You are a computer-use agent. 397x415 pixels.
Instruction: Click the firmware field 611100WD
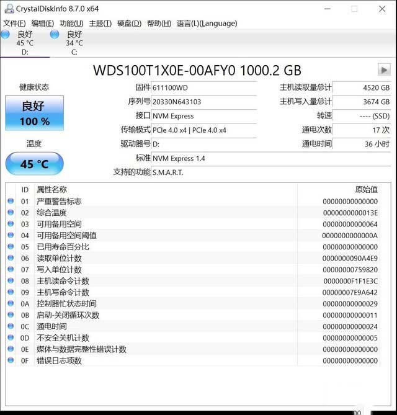(x=204, y=88)
